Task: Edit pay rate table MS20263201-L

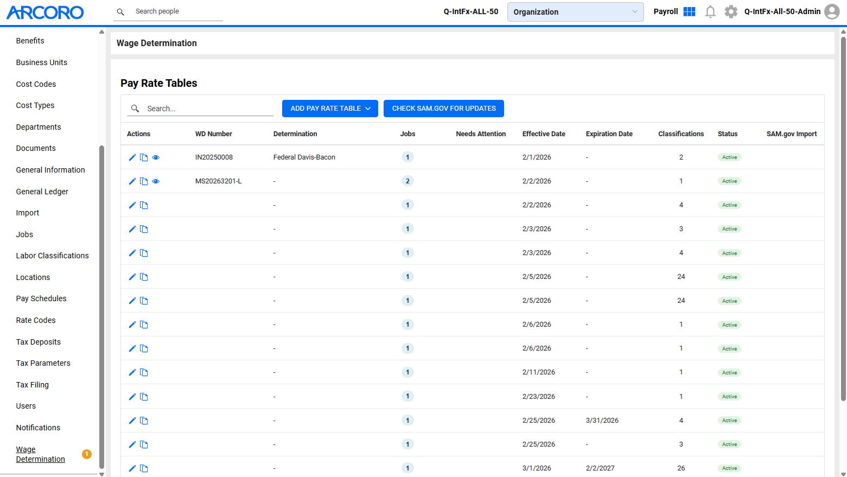Action: point(132,181)
